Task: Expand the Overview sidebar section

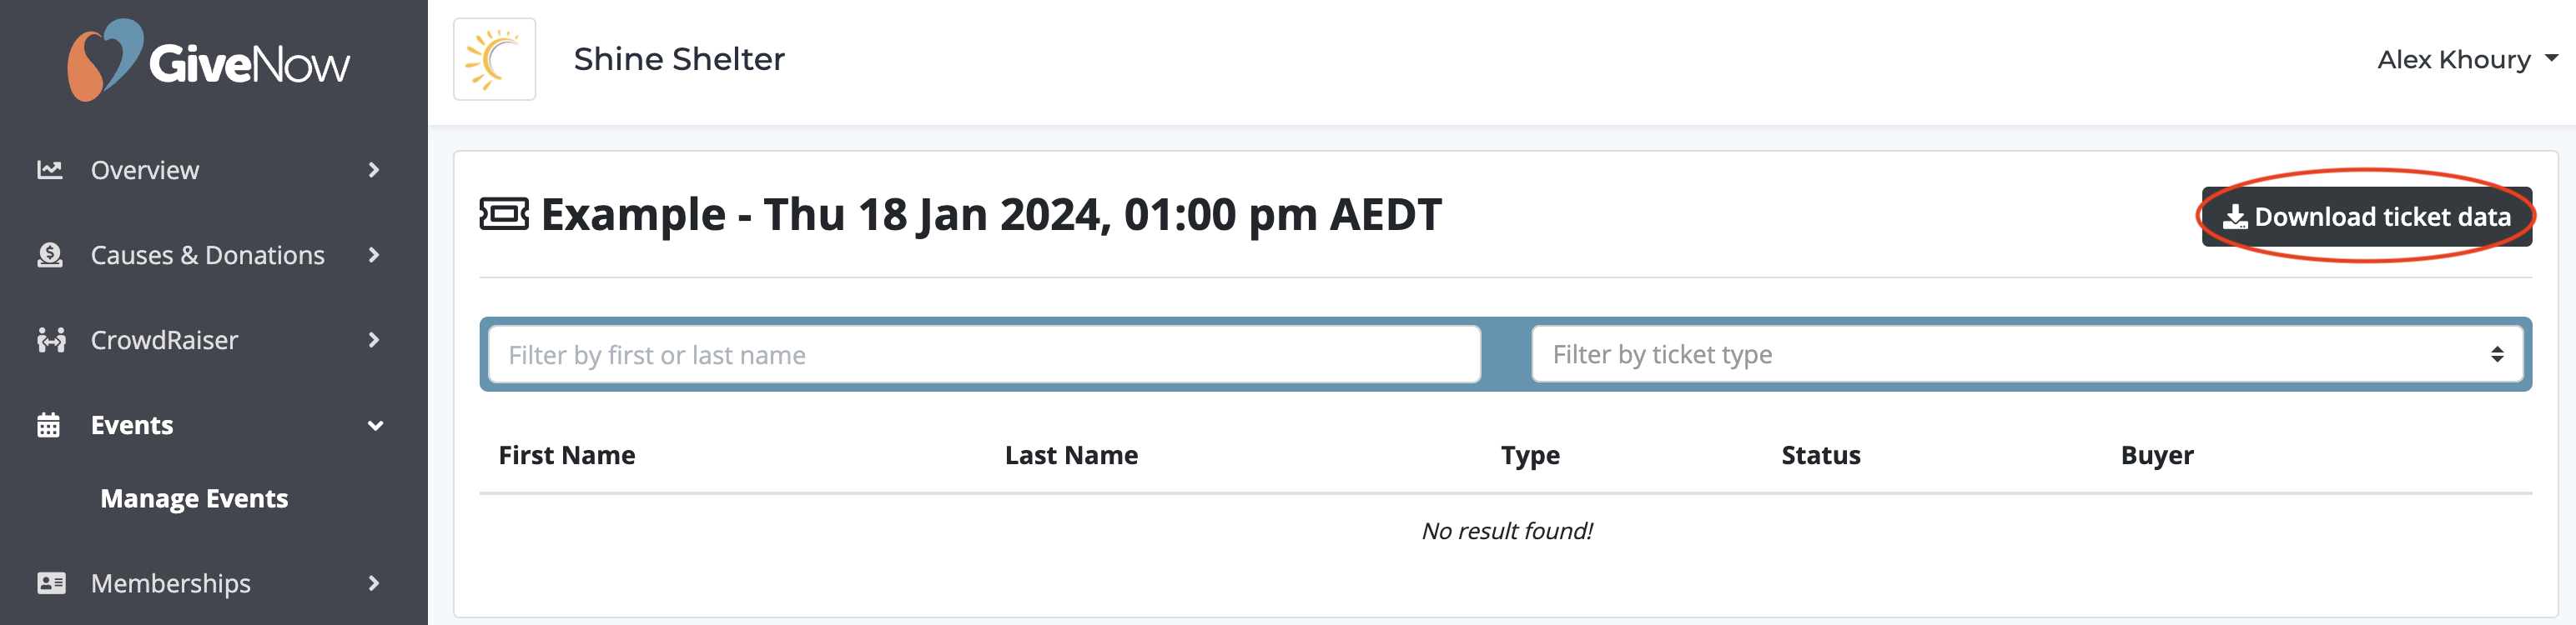Action: (x=375, y=170)
